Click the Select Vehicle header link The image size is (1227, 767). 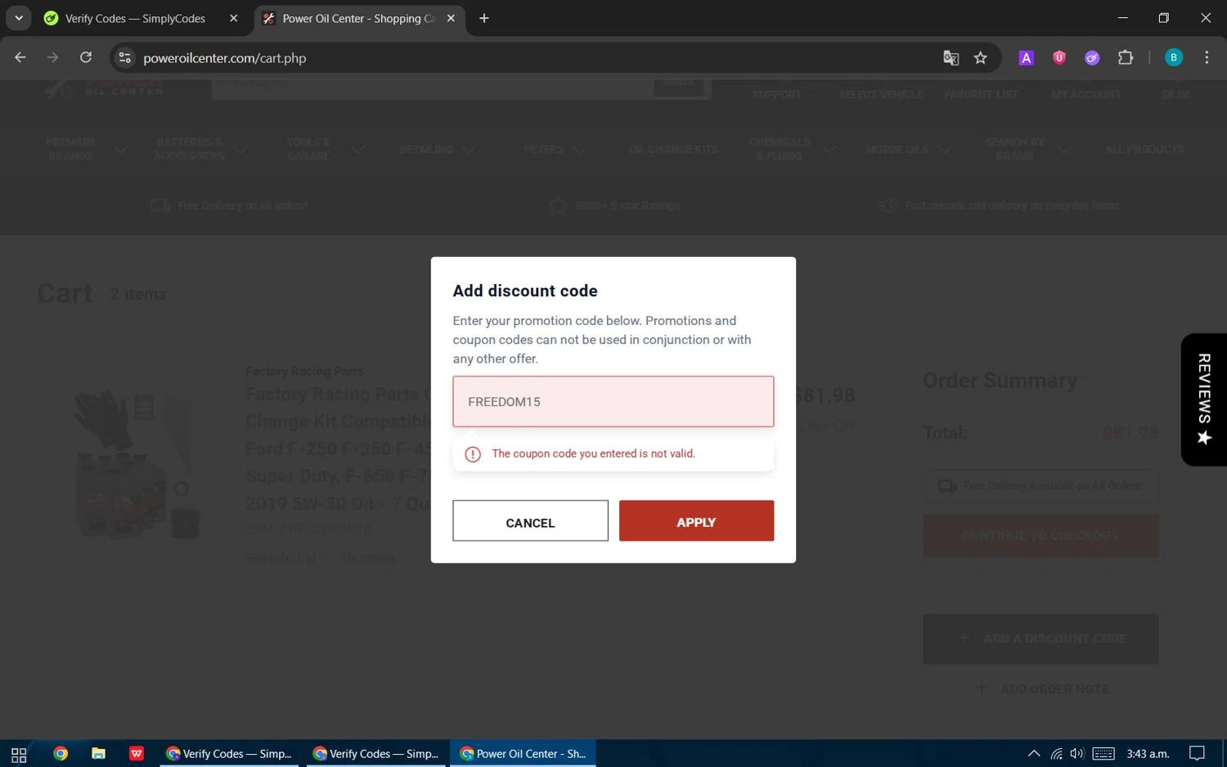pos(880,94)
